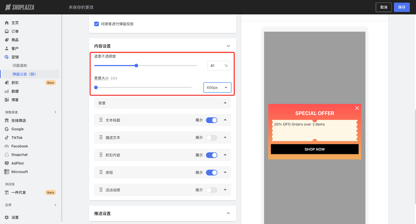This screenshot has height=224, width=416.
Task: Expand the 按钮 row arrow
Action: click(x=225, y=172)
